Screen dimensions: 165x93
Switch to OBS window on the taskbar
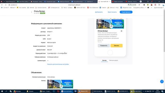[97, 91]
